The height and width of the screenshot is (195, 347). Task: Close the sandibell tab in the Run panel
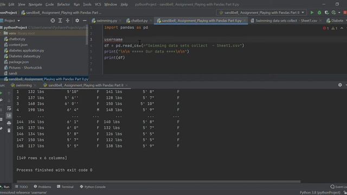(126, 86)
